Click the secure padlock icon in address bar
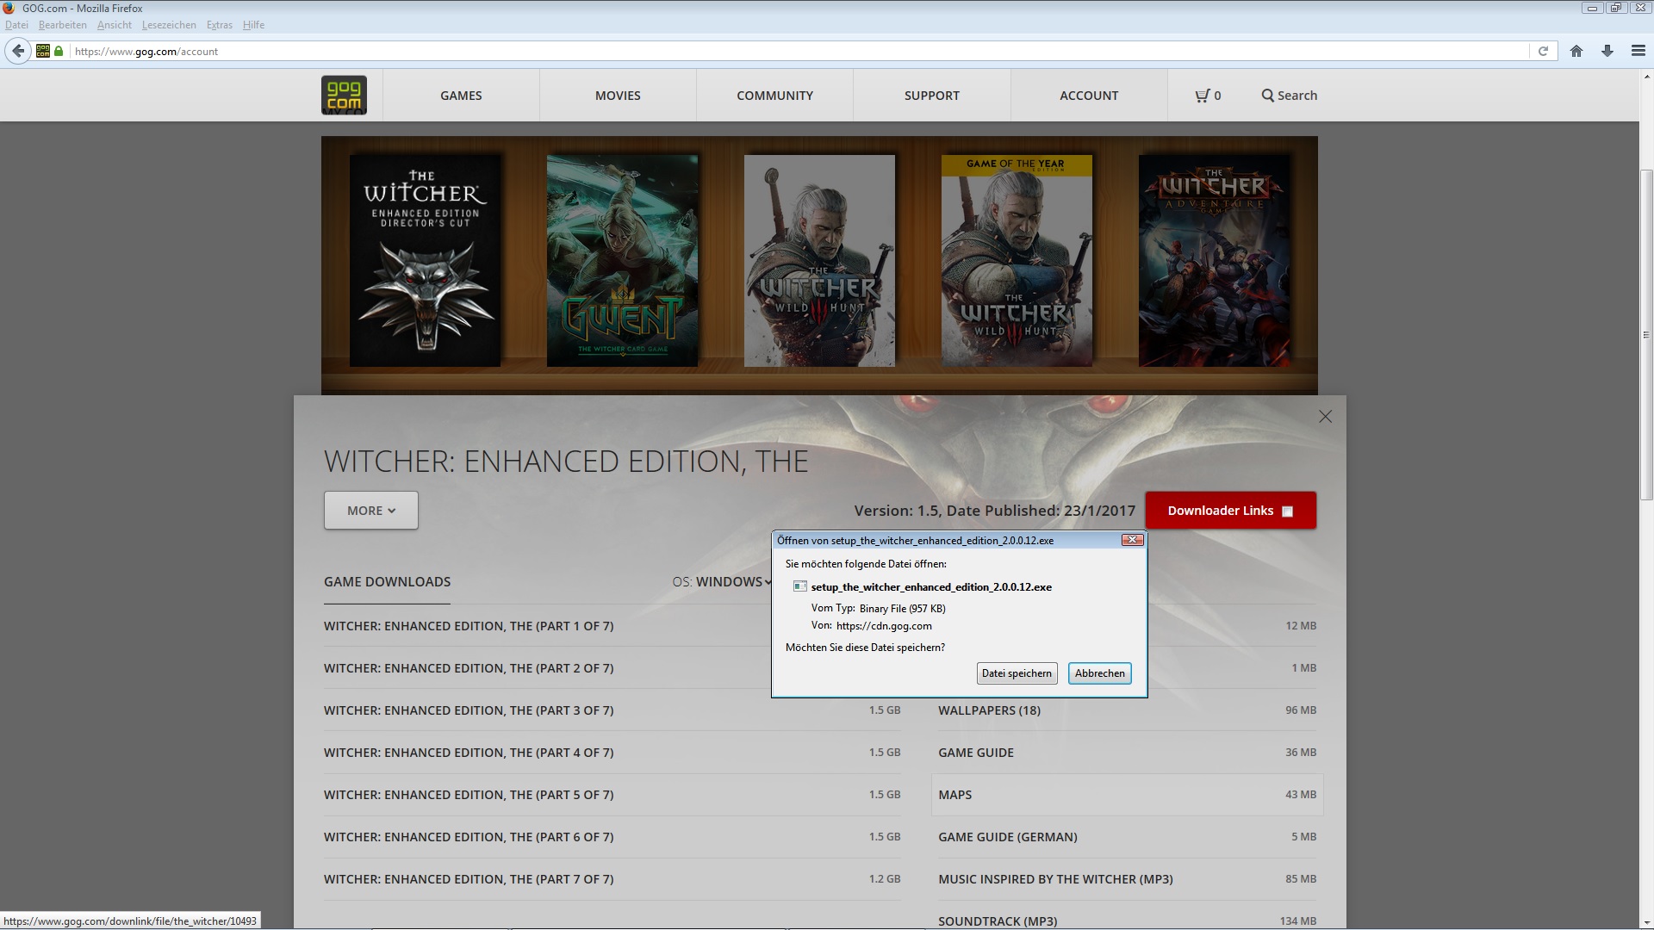 (x=59, y=51)
